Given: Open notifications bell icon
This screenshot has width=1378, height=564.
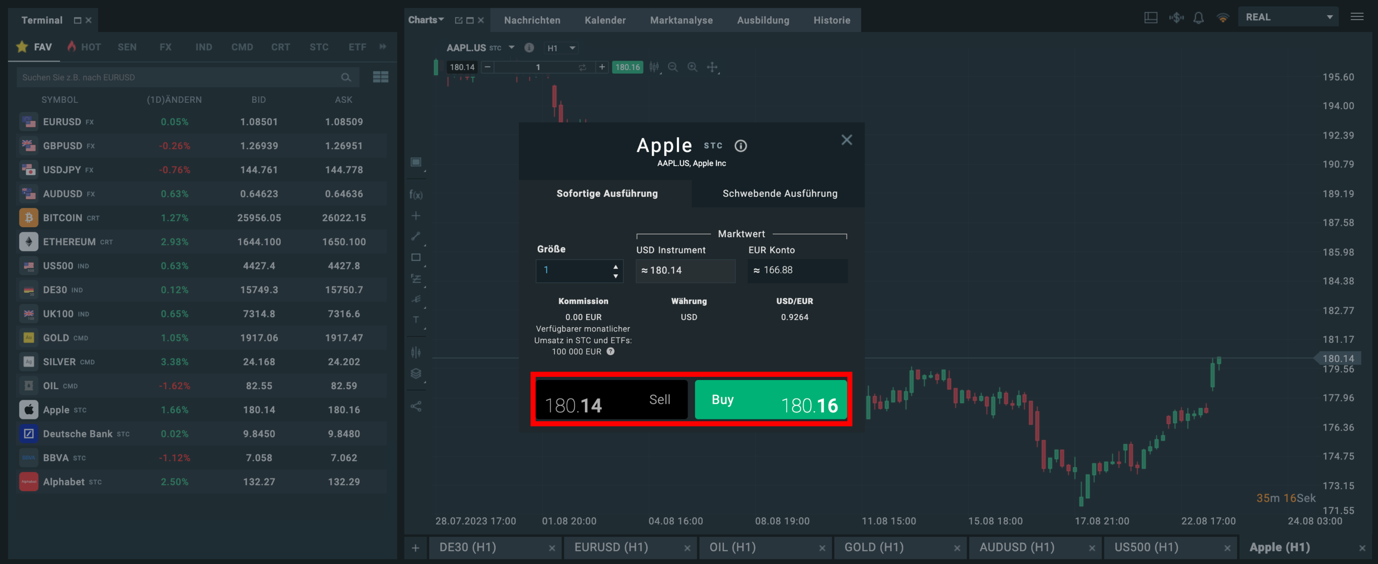Looking at the screenshot, I should 1199,17.
